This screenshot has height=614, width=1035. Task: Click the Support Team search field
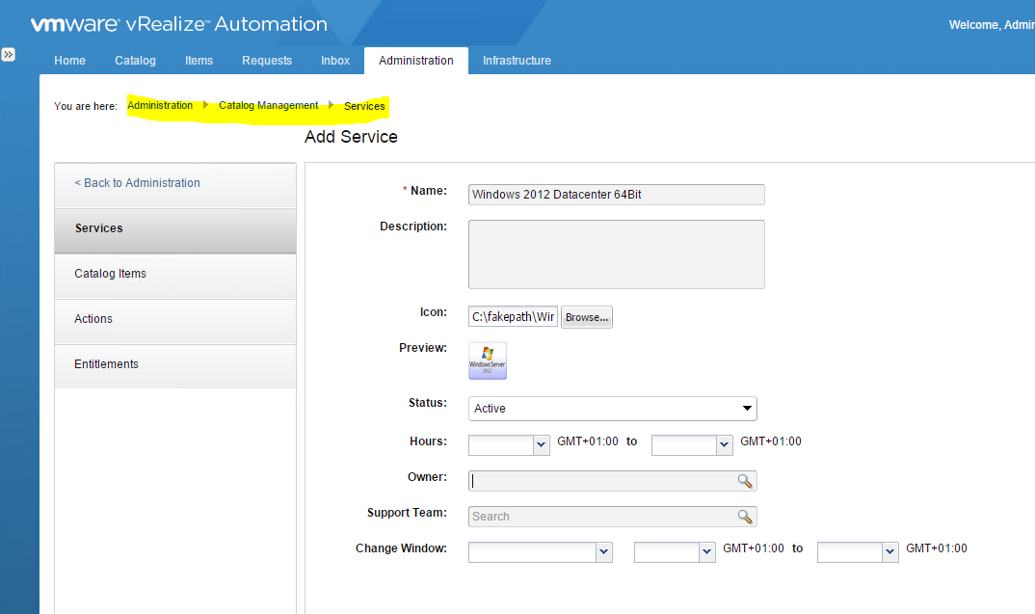[613, 517]
